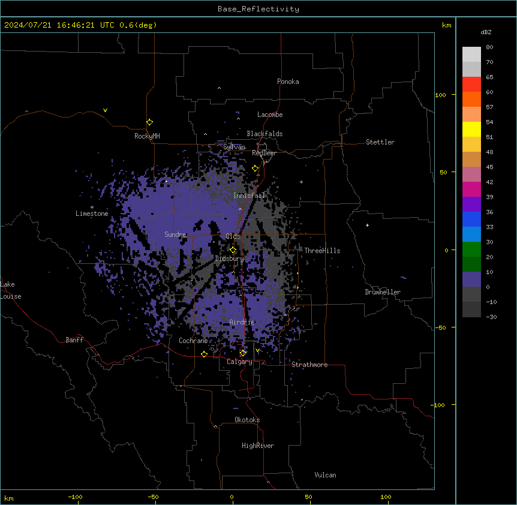The height and width of the screenshot is (505, 517).
Task: Click the Okotoks city label
Action: (247, 420)
